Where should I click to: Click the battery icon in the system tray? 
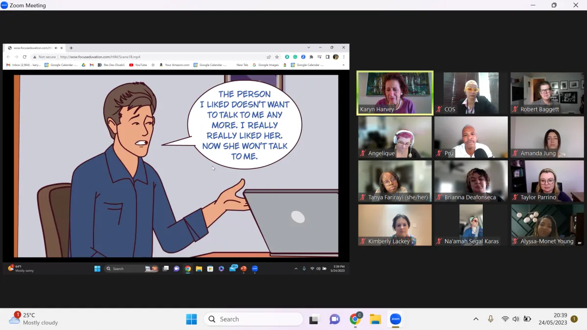527,319
